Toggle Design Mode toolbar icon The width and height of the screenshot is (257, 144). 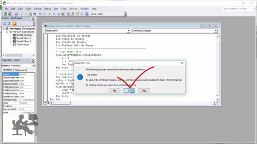[x=63, y=14]
